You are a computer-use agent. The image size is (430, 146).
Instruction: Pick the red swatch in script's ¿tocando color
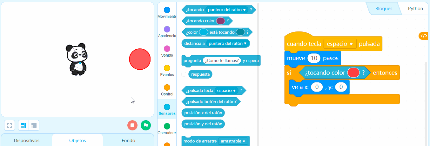point(353,73)
